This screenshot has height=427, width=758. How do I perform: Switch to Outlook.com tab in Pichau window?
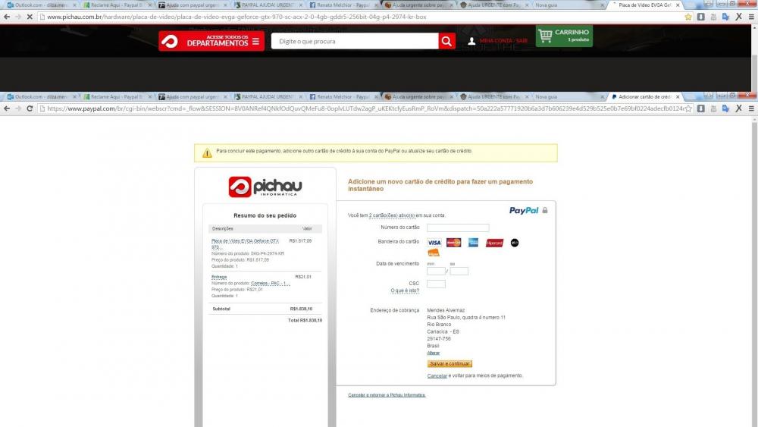(40, 5)
